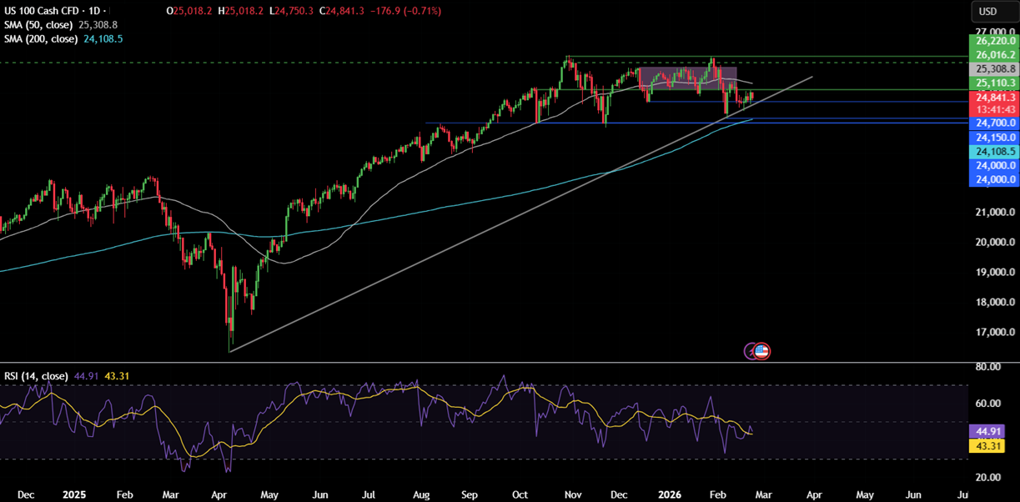Select the SMA (200, close) indicator label
The height and width of the screenshot is (502, 1020).
42,38
